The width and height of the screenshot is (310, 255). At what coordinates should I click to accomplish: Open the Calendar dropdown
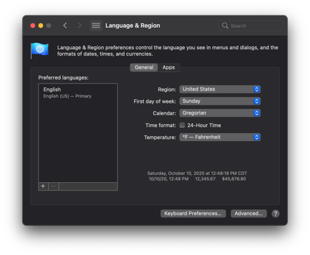click(220, 113)
